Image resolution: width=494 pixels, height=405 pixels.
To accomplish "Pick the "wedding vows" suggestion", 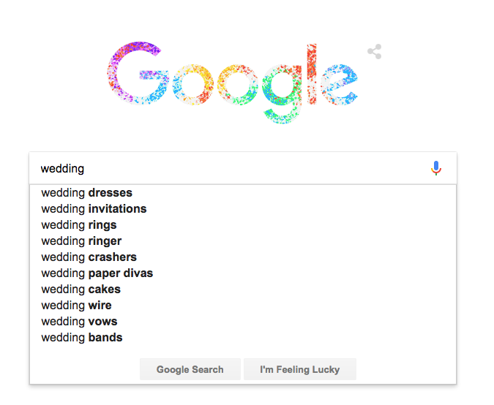I will pyautogui.click(x=79, y=322).
